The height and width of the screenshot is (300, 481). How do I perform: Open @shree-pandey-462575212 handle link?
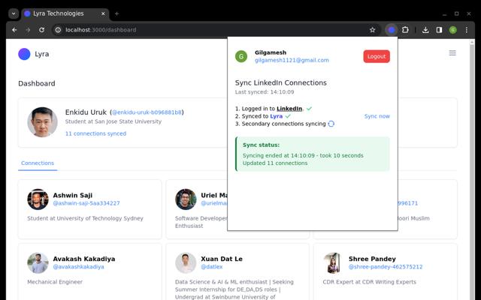point(386,267)
